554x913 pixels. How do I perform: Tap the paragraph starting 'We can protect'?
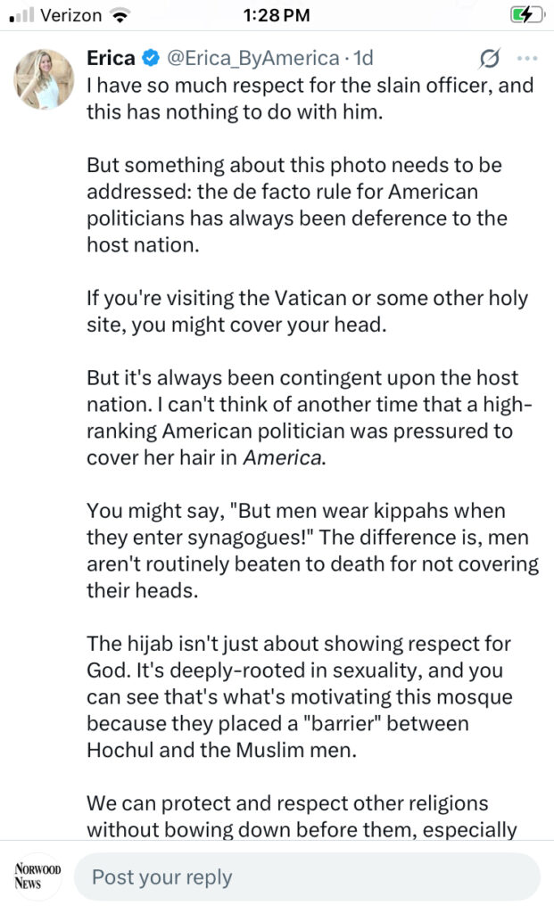pos(302,817)
